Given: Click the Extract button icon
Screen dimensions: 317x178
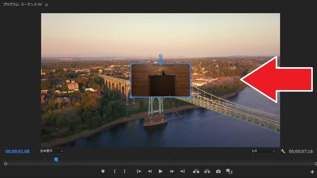Looking at the screenshot, I should coord(207,171).
